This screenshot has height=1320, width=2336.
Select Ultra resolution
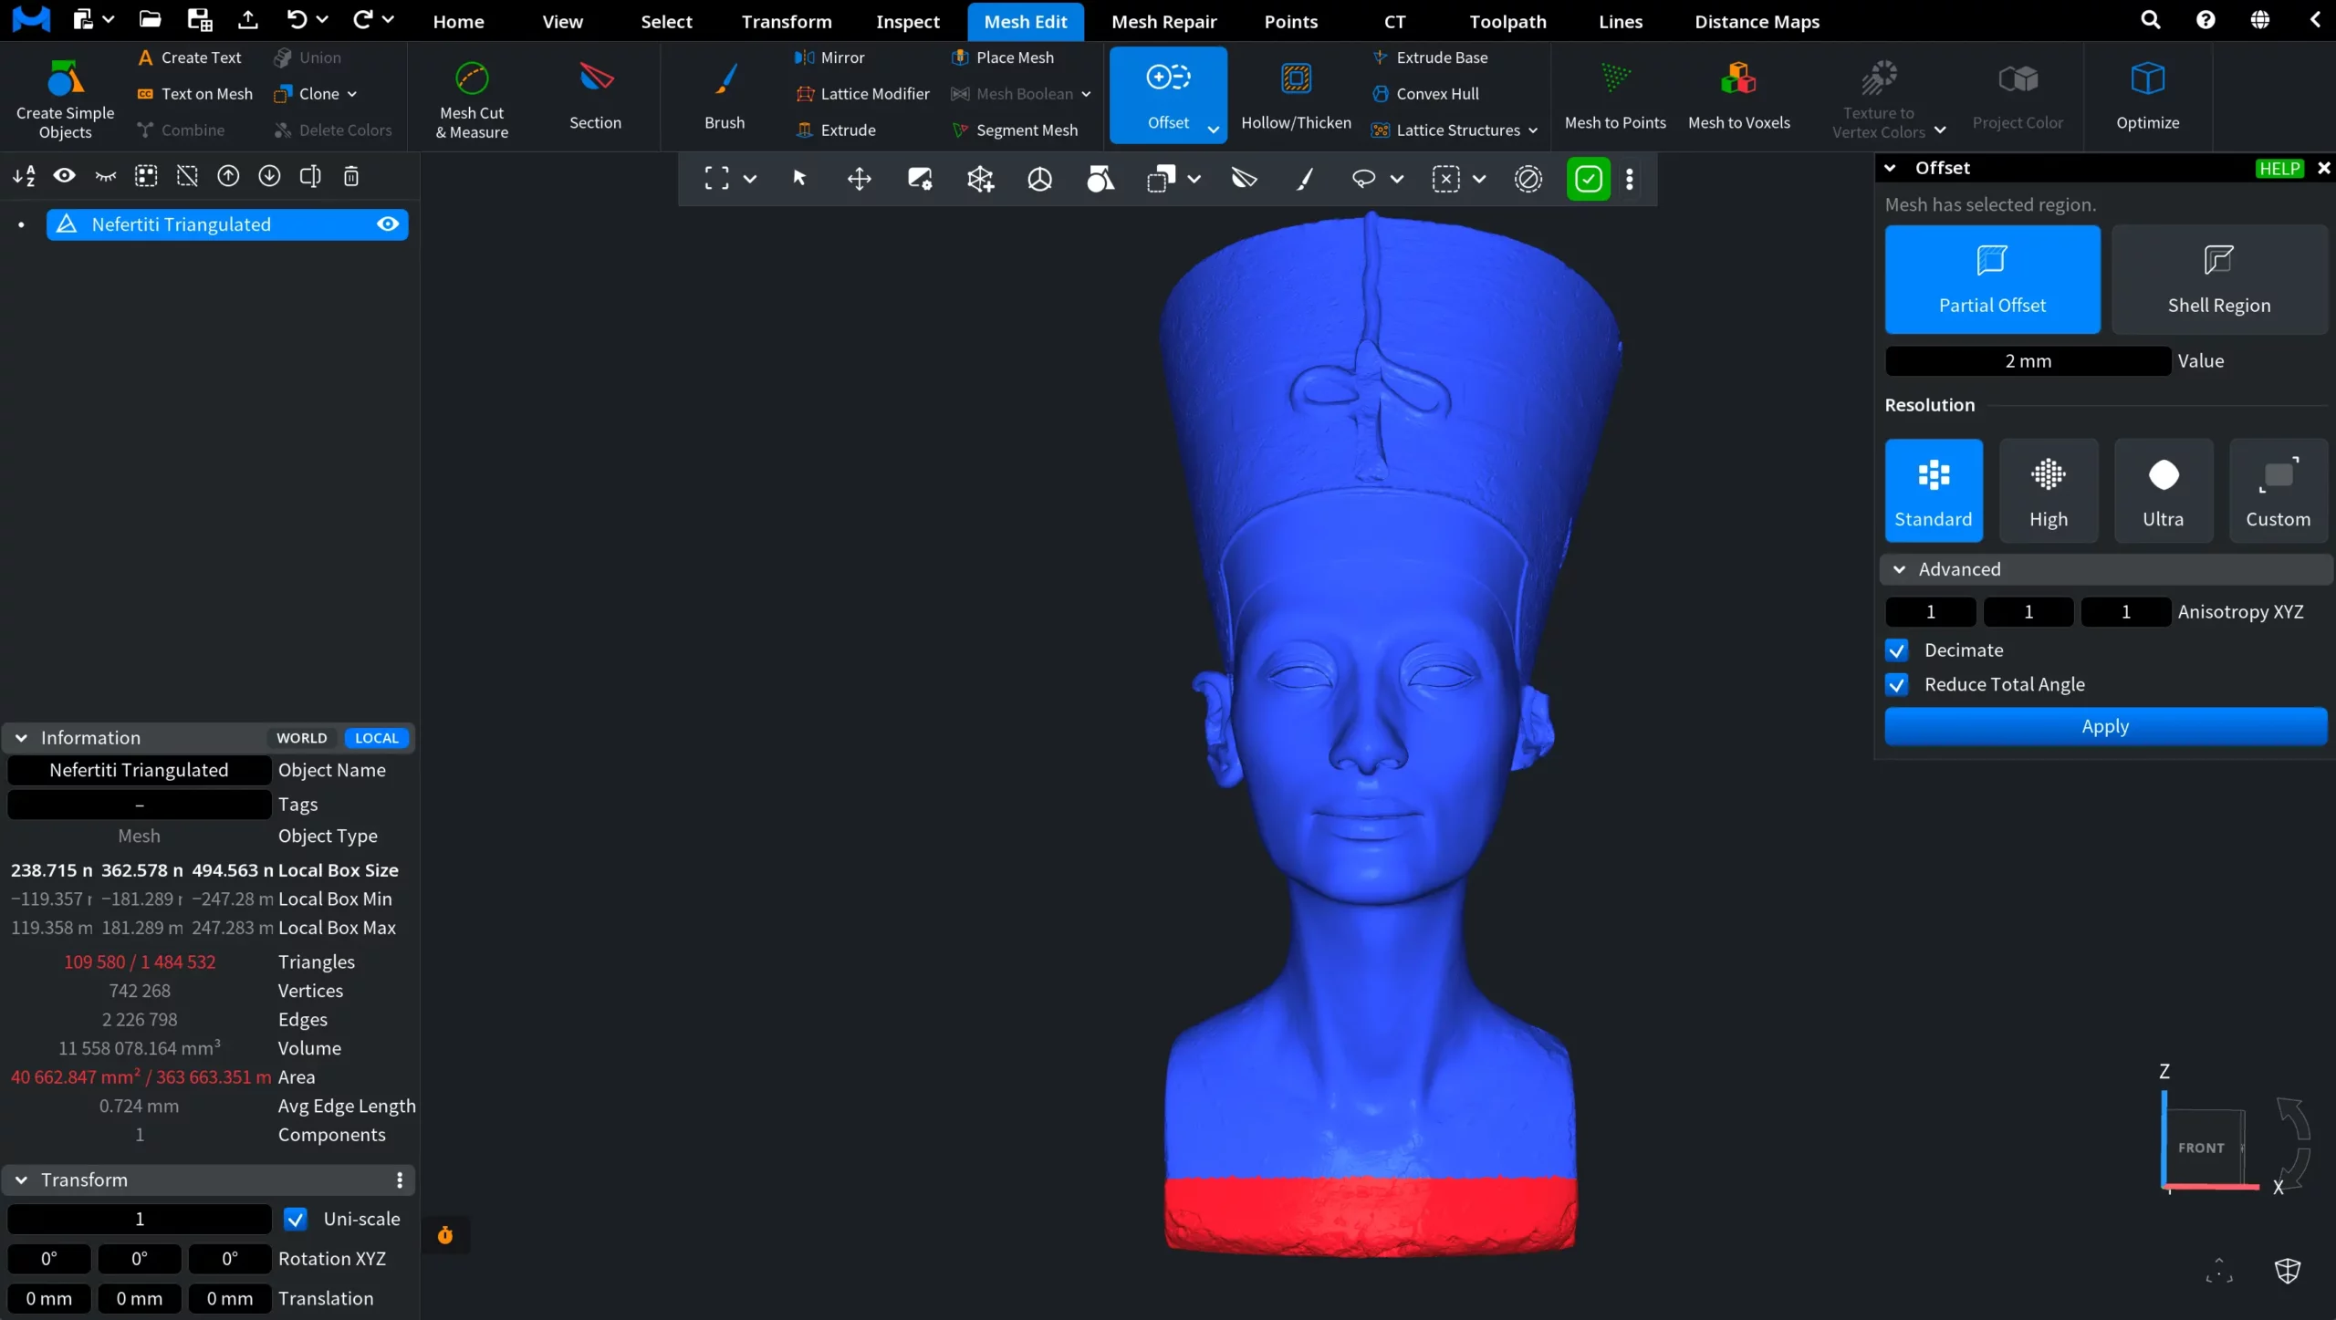[2163, 491]
